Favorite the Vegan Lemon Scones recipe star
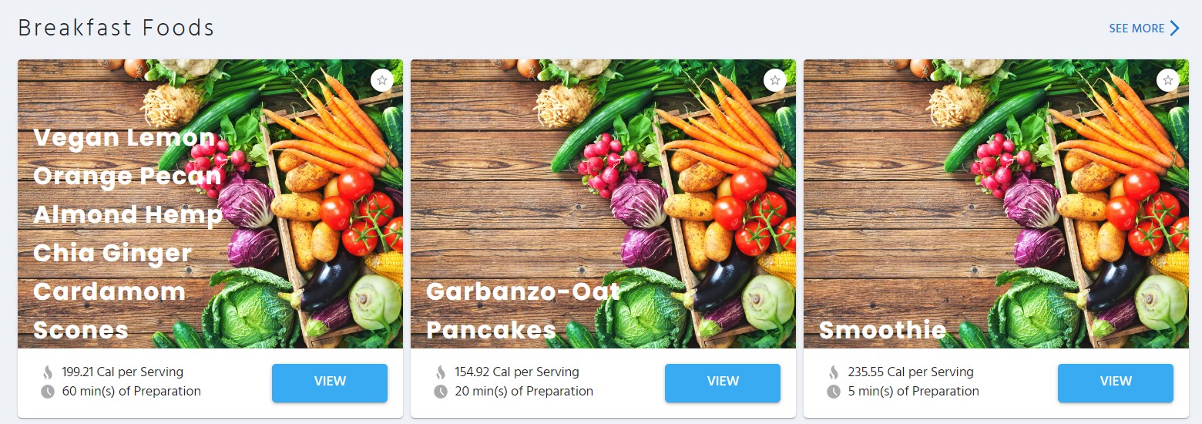The image size is (1202, 424). coord(382,80)
